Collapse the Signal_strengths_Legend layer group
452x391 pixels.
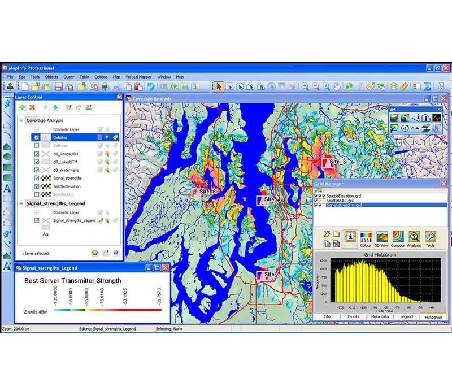tap(21, 203)
